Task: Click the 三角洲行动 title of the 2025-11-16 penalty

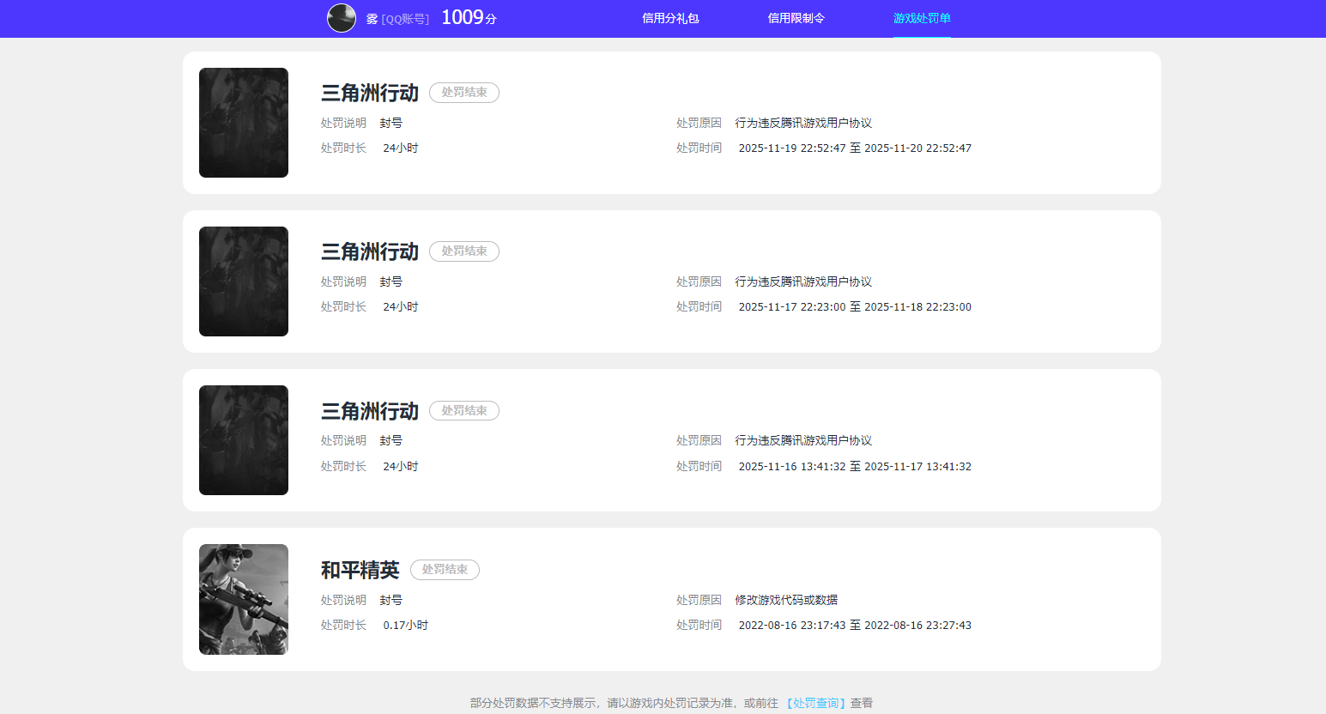Action: pos(370,411)
